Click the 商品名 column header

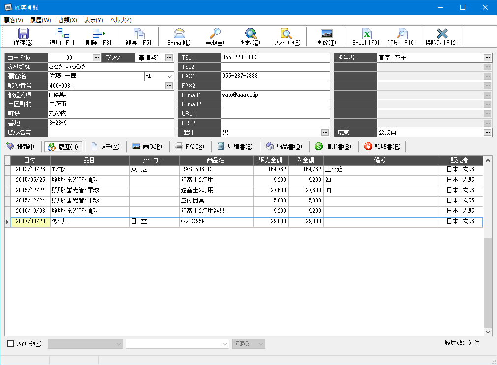[217, 160]
